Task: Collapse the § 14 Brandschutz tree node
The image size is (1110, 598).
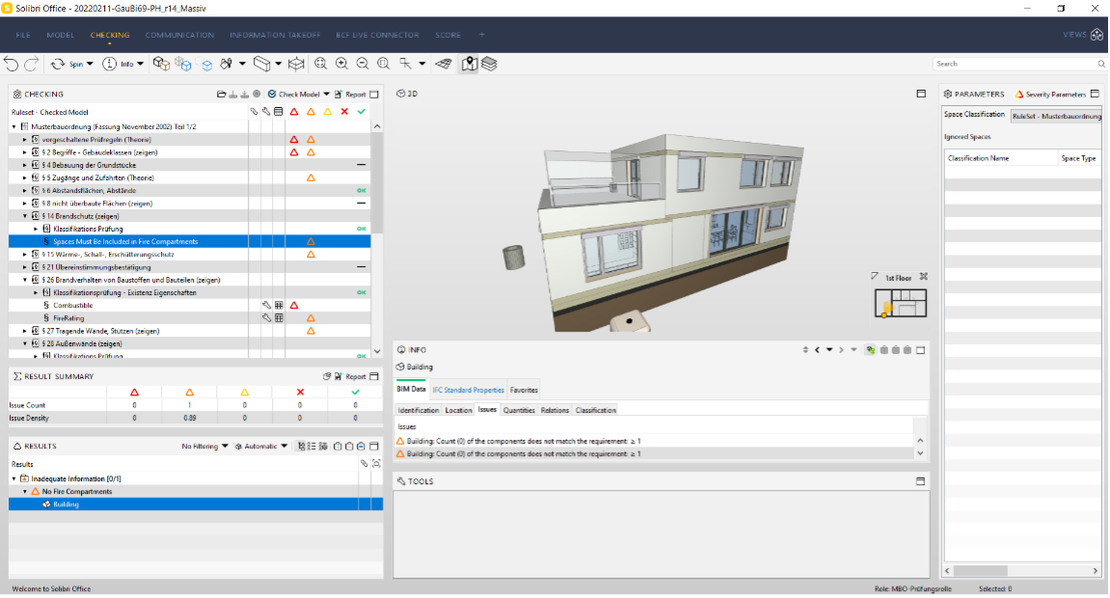Action: click(25, 216)
